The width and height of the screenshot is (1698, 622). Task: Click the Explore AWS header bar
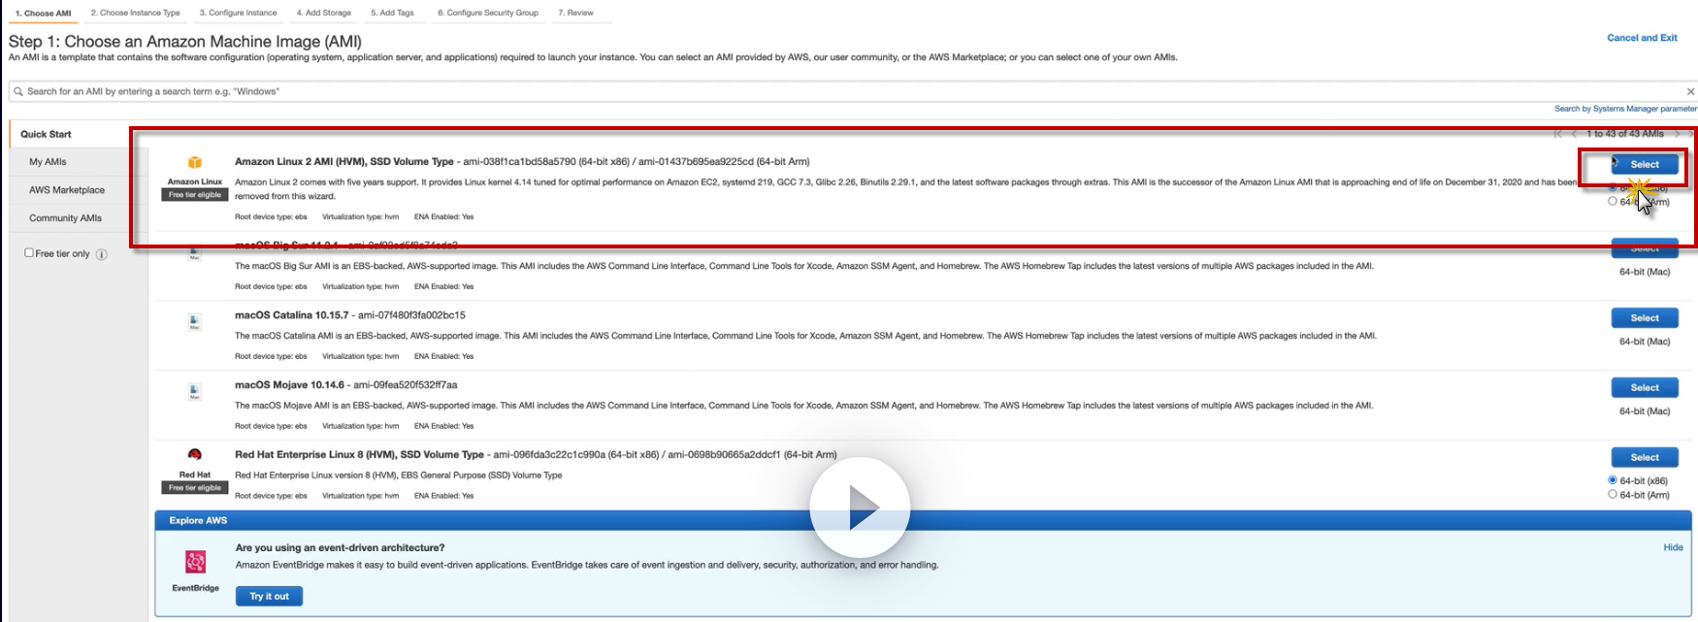923,521
